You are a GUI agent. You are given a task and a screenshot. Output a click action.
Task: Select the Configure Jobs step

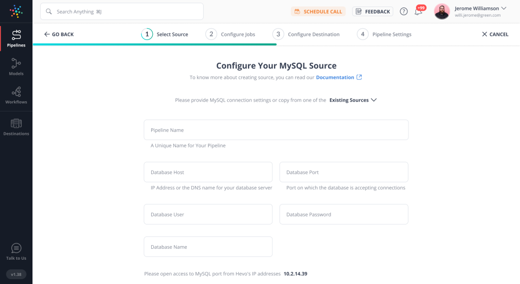(231, 35)
